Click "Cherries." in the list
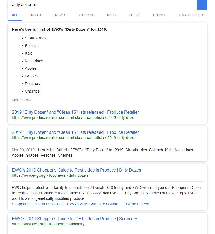This screenshot has height=234, width=215. 33,91
